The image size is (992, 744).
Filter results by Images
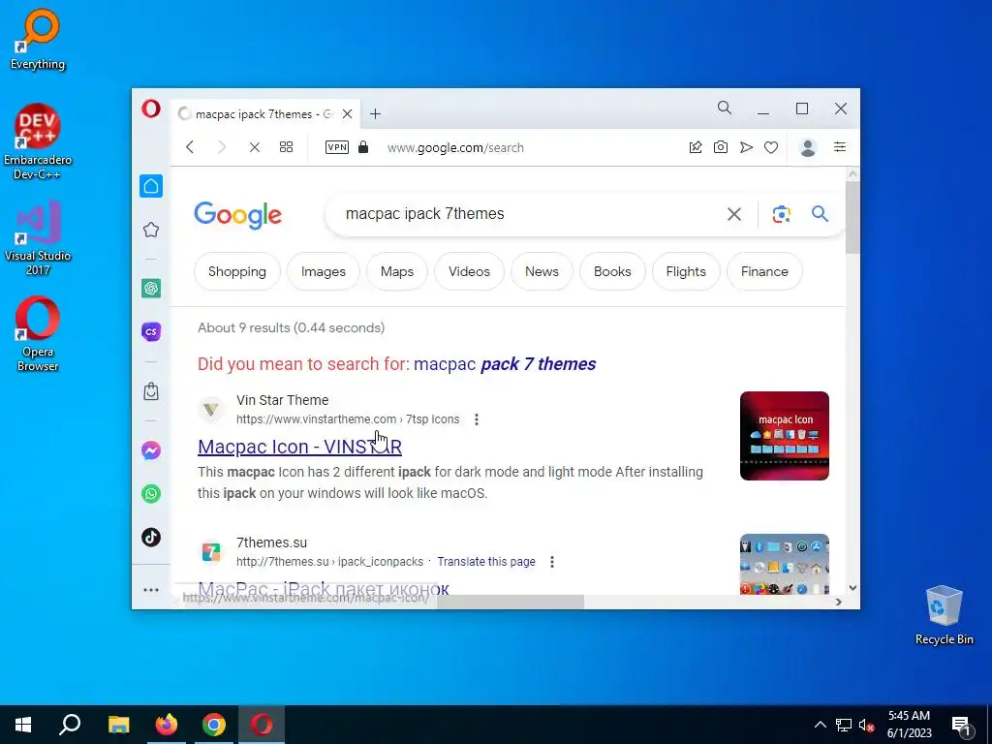point(324,271)
